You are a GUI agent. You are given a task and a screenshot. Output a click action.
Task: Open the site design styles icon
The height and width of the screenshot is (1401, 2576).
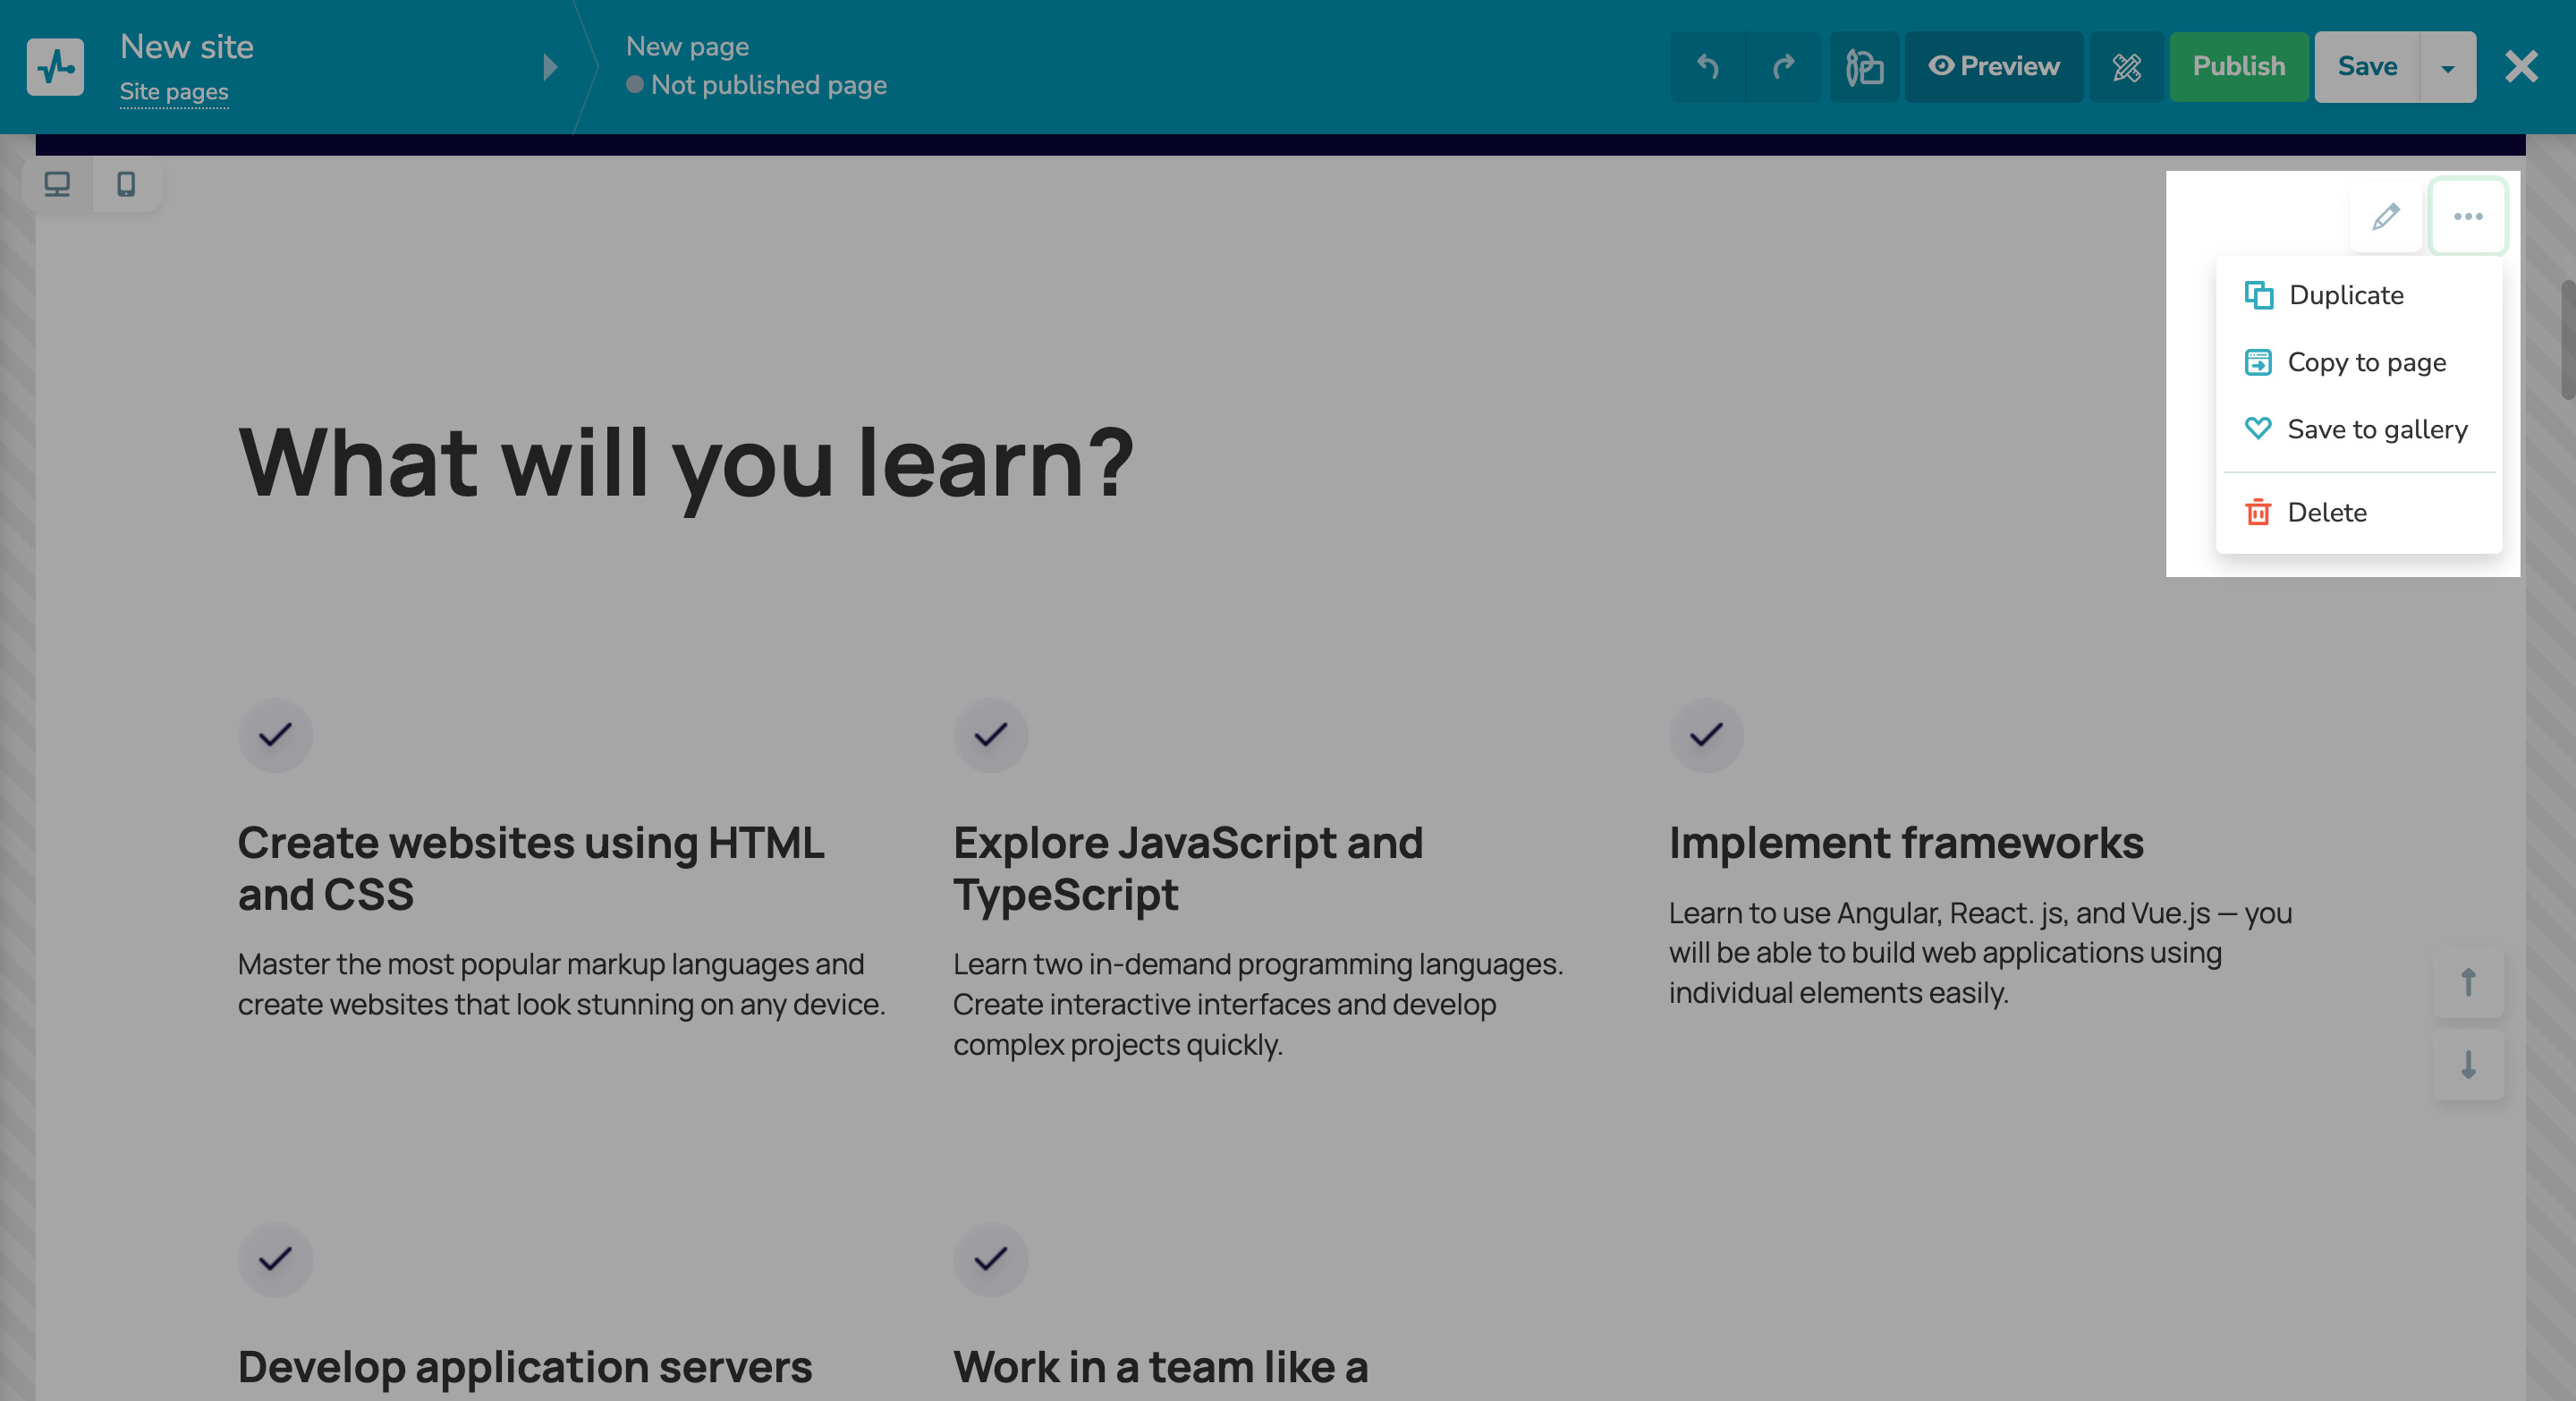point(1864,67)
